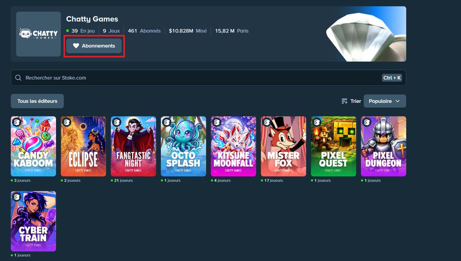Image resolution: width=461 pixels, height=261 pixels.
Task: Open the Pixel Dungeon game card
Action: coord(383,146)
